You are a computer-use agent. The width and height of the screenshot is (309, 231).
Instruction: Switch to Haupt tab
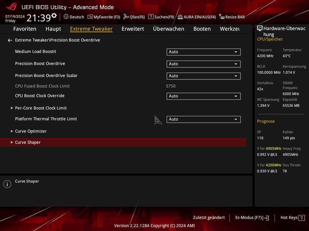pyautogui.click(x=53, y=29)
